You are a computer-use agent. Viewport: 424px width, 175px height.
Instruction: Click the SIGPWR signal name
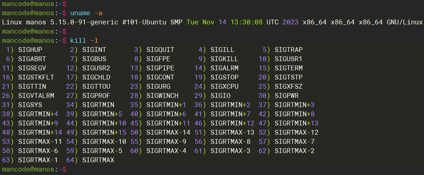tap(287, 95)
